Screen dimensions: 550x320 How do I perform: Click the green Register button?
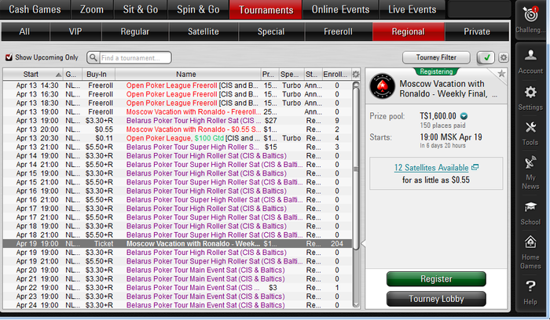(x=436, y=279)
